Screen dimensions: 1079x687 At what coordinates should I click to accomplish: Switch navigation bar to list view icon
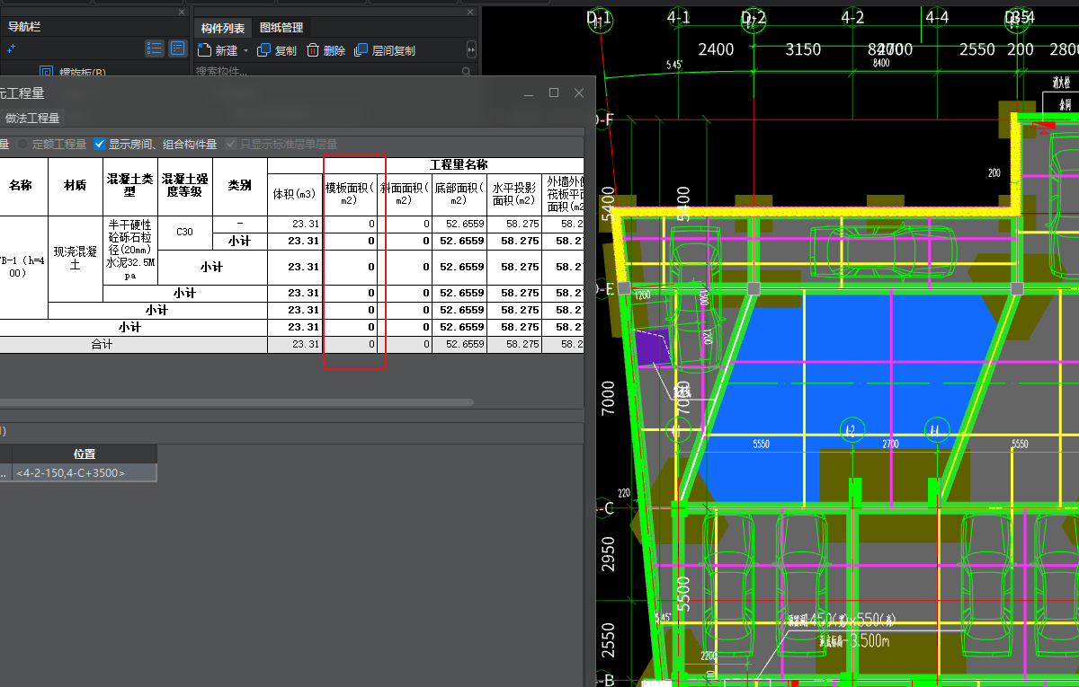point(155,48)
